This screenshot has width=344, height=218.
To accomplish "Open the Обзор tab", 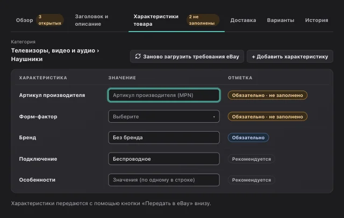I will tap(24, 20).
